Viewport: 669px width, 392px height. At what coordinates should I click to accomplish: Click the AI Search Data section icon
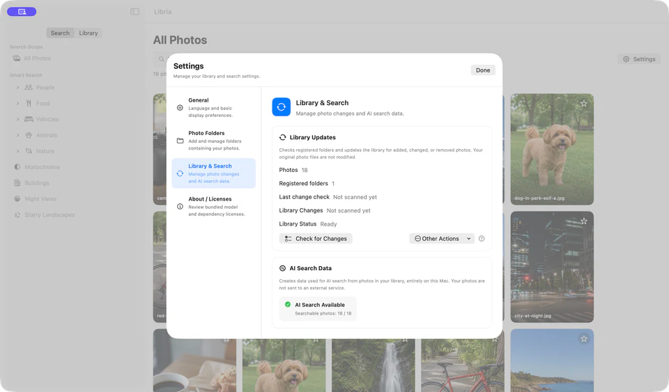click(282, 268)
